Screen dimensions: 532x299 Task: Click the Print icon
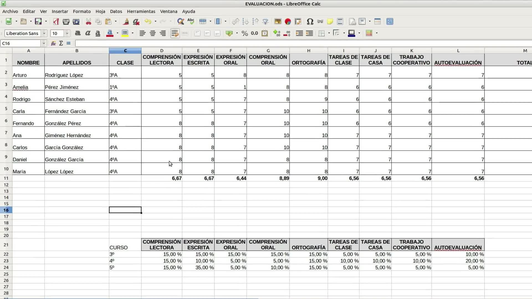tap(66, 22)
